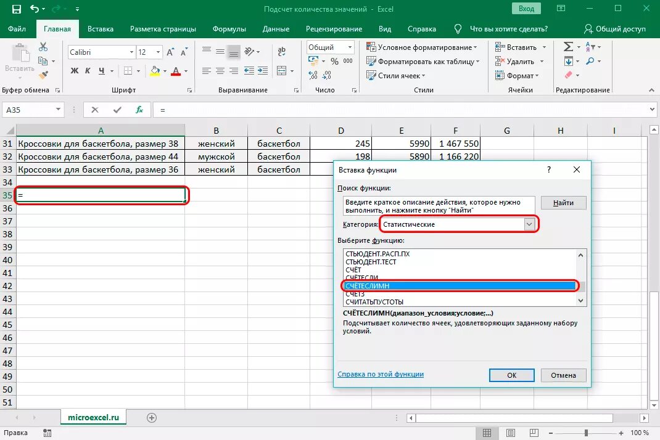This screenshot has height=440, width=660.
Task: Switch to the Вставка tab
Action: pyautogui.click(x=100, y=29)
